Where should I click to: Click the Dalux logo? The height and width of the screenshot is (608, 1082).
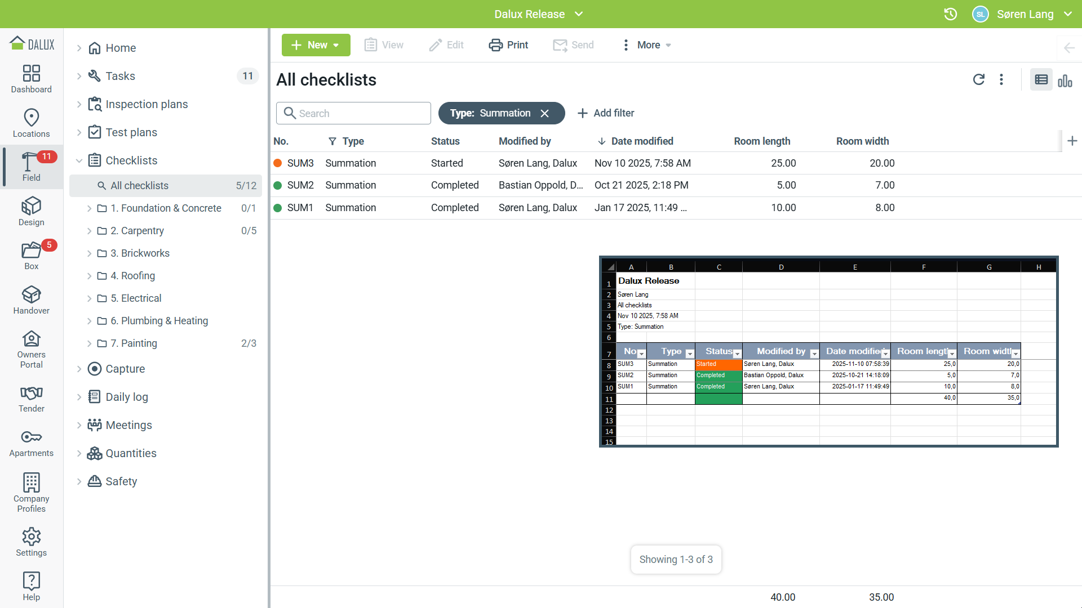click(32, 44)
